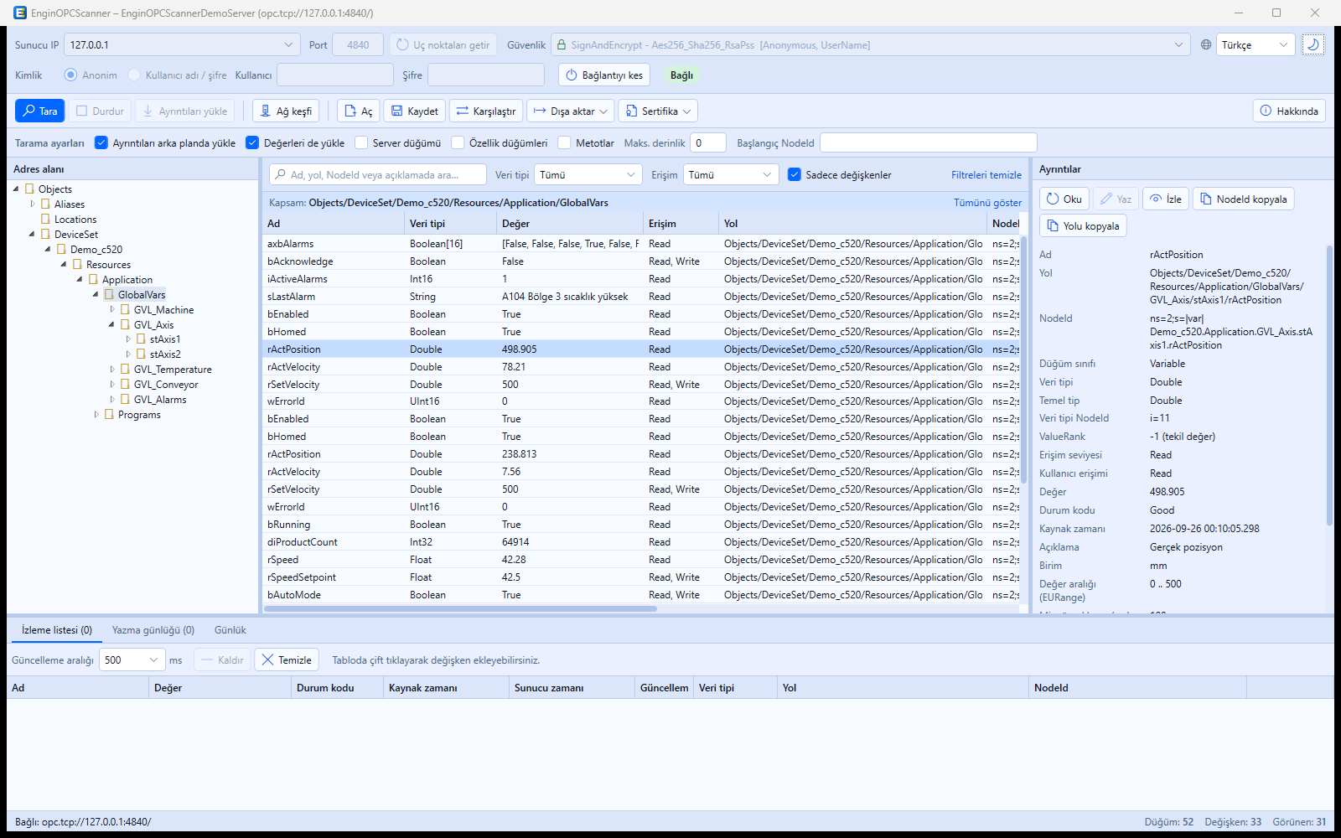This screenshot has width=1341, height=838.
Task: Click the details panel vertical scrollbar
Action: click(1329, 385)
